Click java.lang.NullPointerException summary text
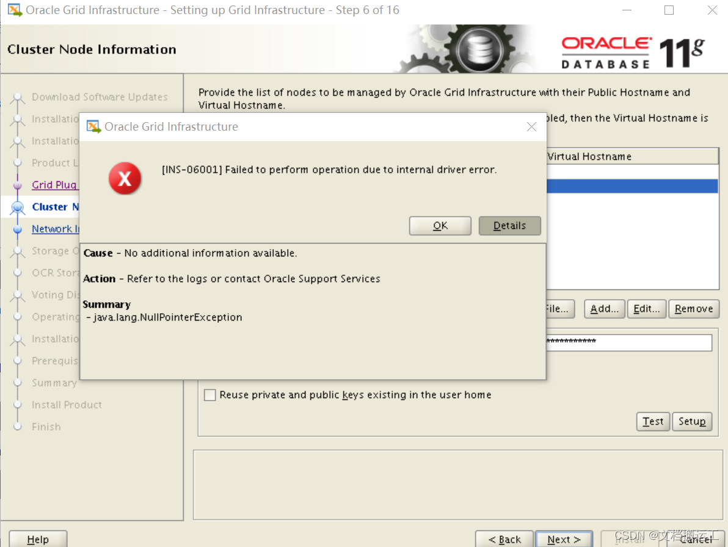The image size is (728, 547). 167,317
